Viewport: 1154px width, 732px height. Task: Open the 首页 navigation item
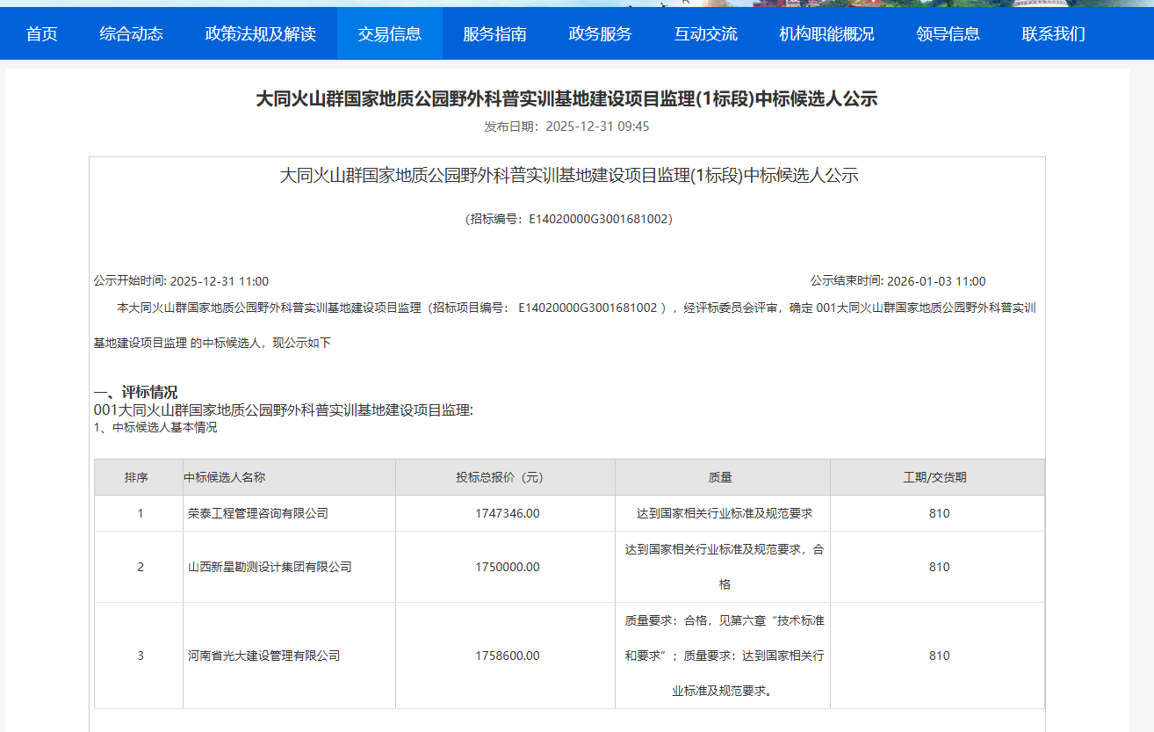click(41, 34)
